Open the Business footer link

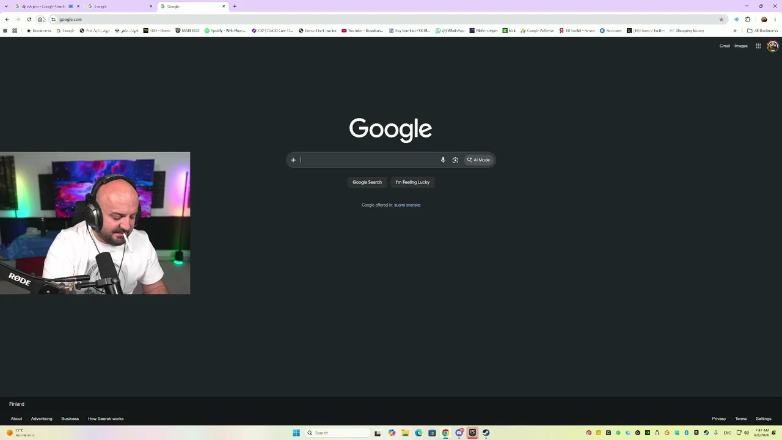coord(70,419)
